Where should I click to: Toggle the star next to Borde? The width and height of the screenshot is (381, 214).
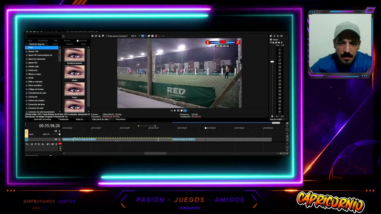27,78
